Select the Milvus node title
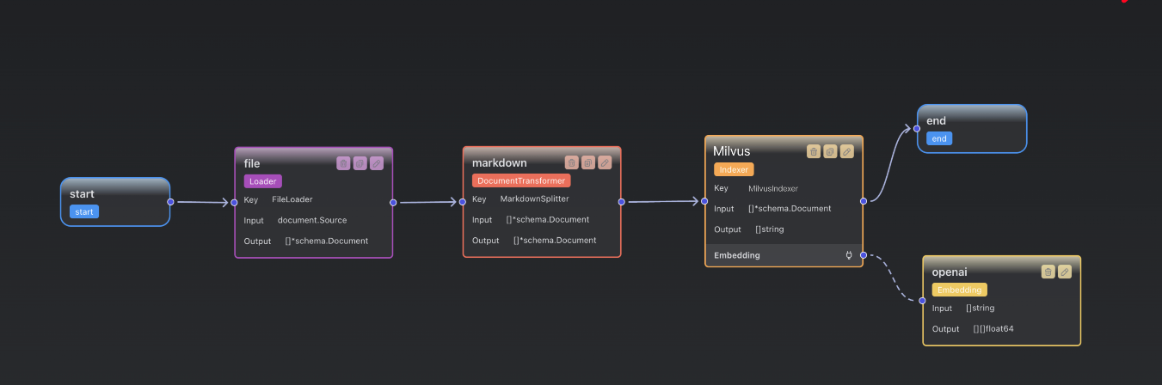Viewport: 1162px width, 385px height. click(732, 151)
